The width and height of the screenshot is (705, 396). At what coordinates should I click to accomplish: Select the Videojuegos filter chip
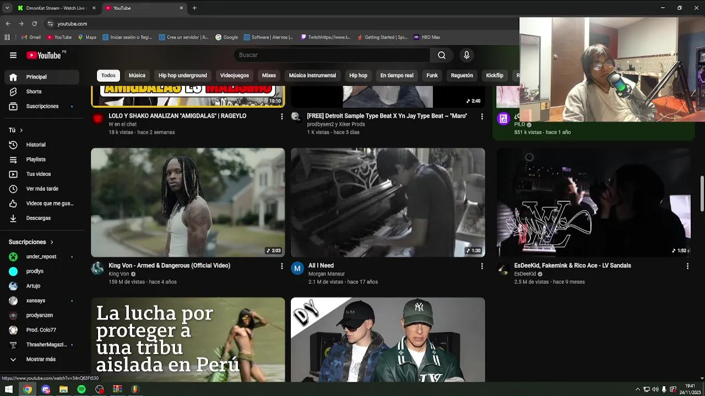coord(235,75)
